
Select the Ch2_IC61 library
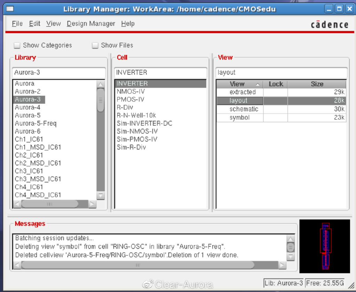point(29,155)
